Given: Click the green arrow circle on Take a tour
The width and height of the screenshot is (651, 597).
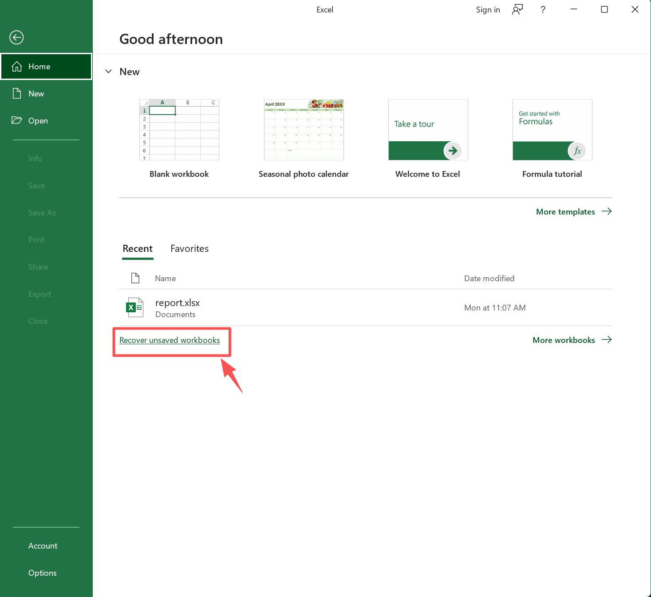Looking at the screenshot, I should point(453,151).
